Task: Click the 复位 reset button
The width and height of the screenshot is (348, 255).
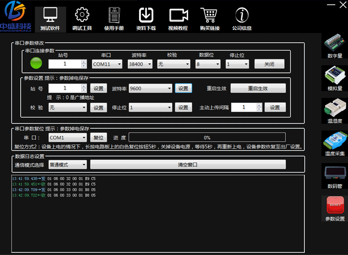Action: click(x=99, y=138)
